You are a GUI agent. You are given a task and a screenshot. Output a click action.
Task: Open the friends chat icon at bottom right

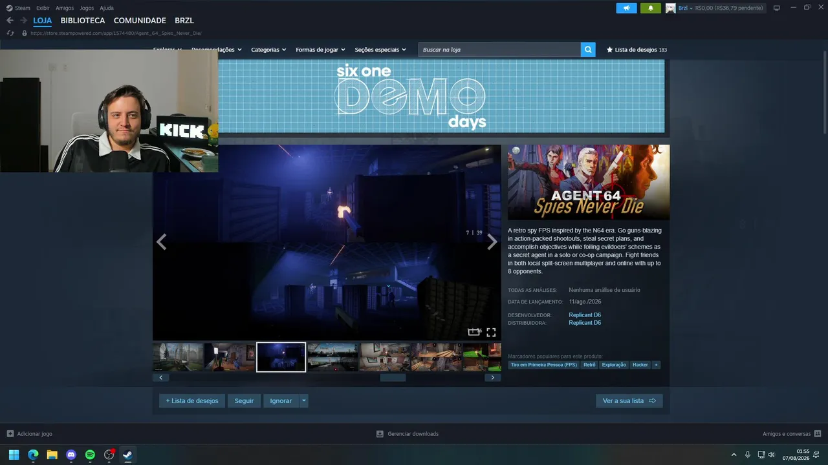[x=818, y=434]
